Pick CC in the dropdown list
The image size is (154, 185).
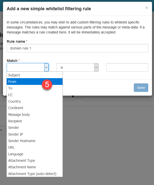pyautogui.click(x=10, y=95)
